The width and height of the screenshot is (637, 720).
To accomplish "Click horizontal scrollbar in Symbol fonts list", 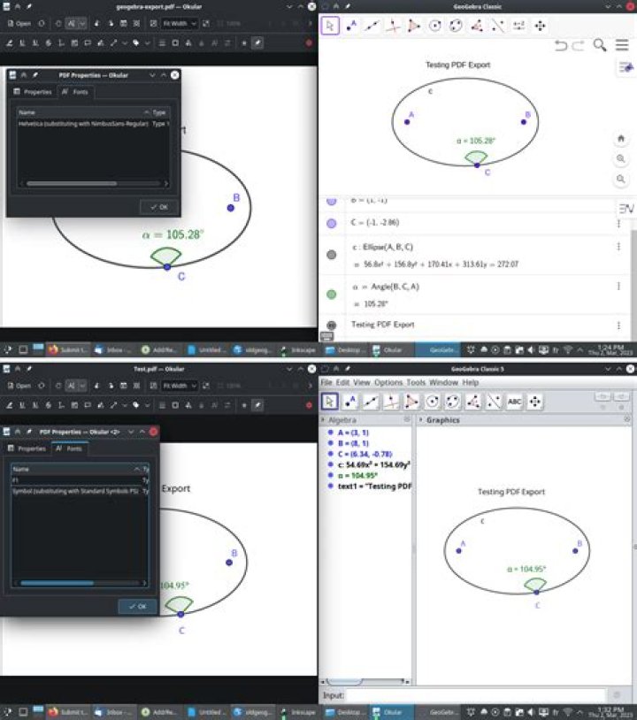I will [x=80, y=583].
